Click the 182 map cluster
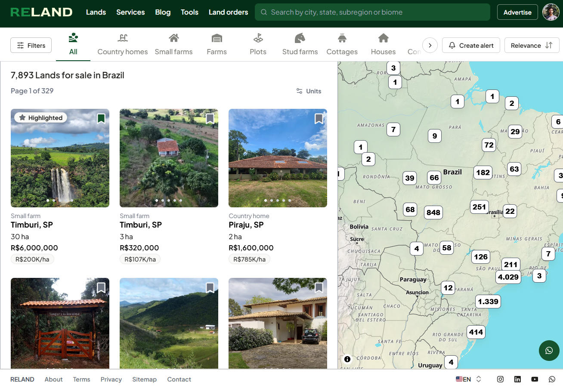 [x=483, y=172]
